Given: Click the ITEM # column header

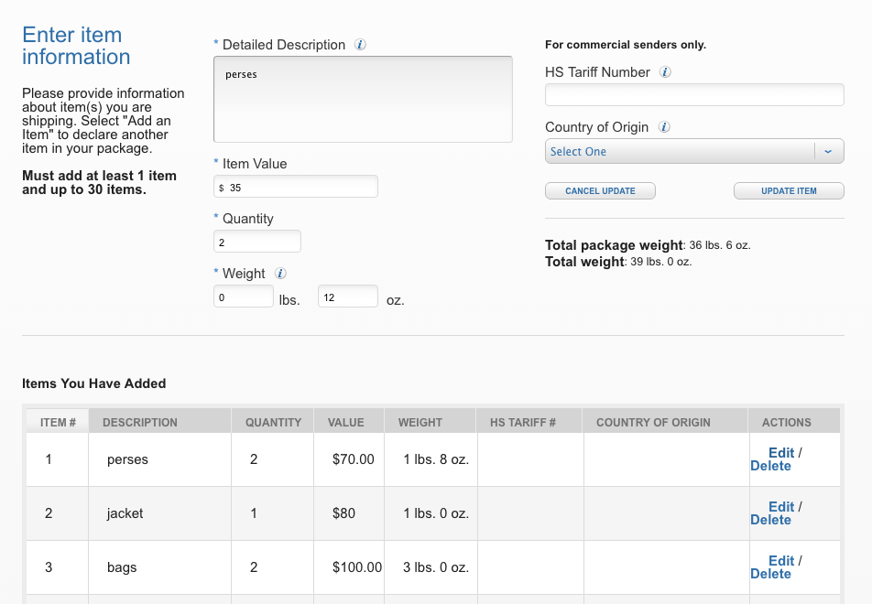Looking at the screenshot, I should 58,422.
